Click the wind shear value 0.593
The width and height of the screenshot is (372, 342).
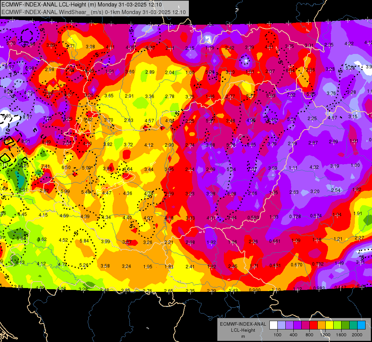point(253,218)
